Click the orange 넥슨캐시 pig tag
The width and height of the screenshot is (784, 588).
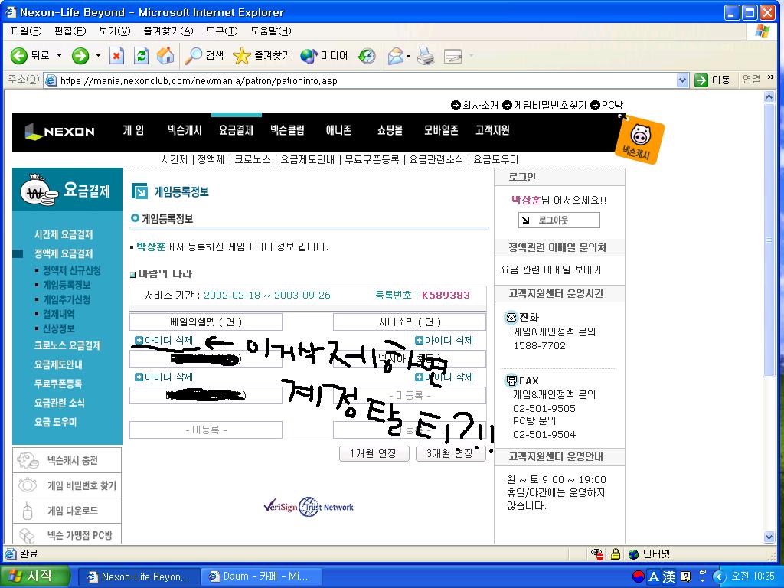[640, 139]
